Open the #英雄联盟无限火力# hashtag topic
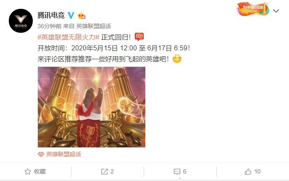The width and height of the screenshot is (289, 181). 68,37
